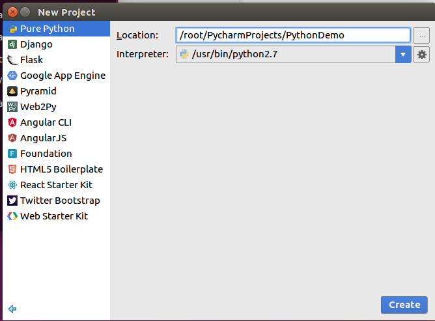The image size is (435, 321).
Task: Select Pure Python project type
Action: (x=56, y=29)
